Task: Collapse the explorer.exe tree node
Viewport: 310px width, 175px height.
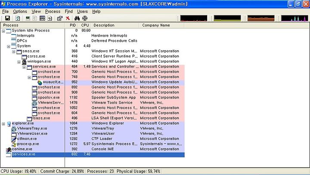Action: tap(3, 124)
